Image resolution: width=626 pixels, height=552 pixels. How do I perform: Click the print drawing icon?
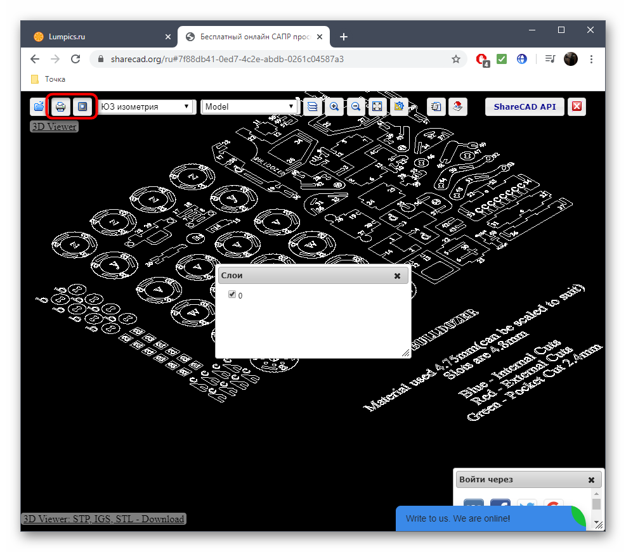(x=61, y=106)
